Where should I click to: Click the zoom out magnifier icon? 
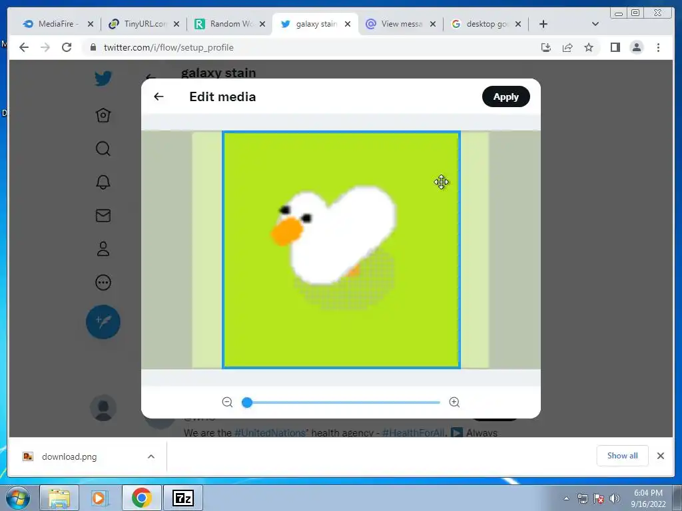(x=227, y=402)
